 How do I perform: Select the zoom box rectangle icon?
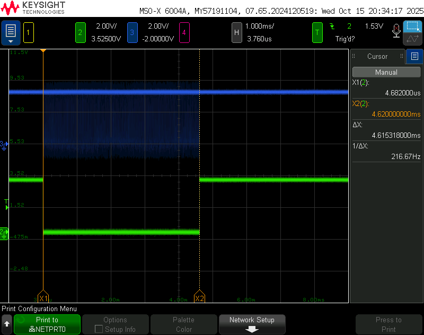[412, 26]
